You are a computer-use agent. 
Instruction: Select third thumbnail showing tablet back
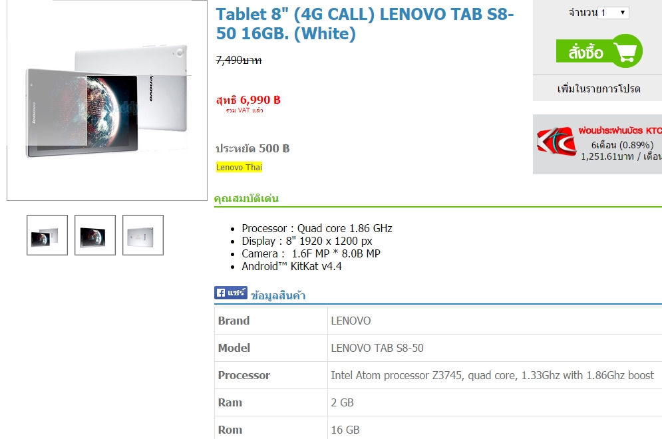(x=143, y=235)
